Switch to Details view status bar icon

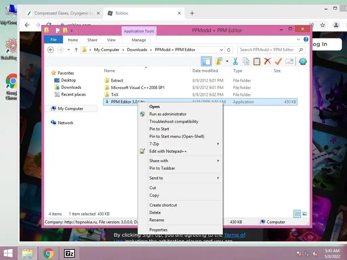[x=297, y=214]
